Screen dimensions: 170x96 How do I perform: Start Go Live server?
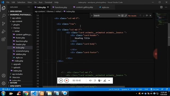pyautogui.click(x=155, y=89)
